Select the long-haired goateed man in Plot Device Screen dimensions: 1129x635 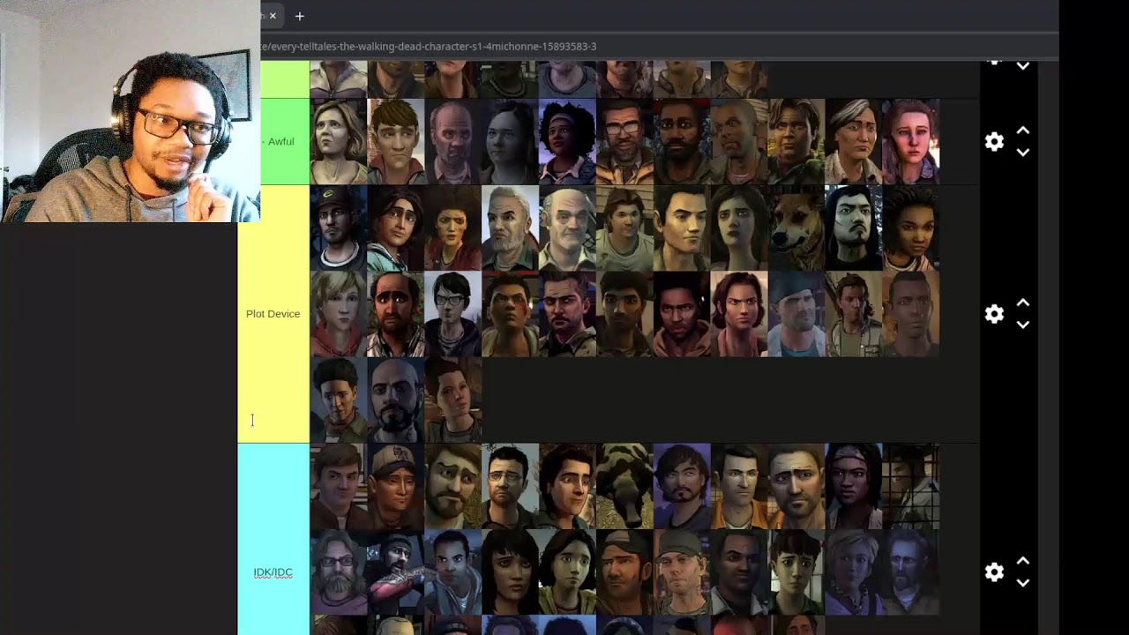(x=854, y=228)
